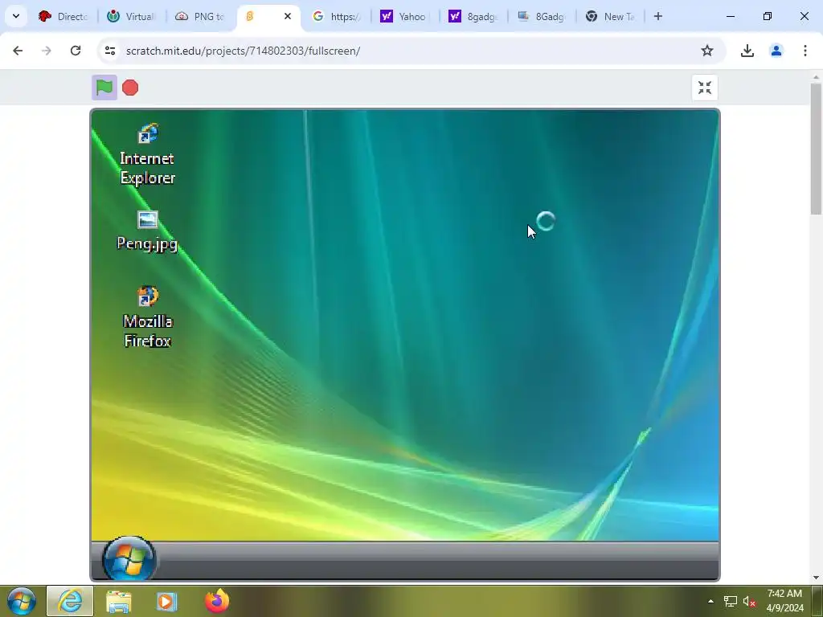Click the page vertical scrollbar thumb

point(816,149)
